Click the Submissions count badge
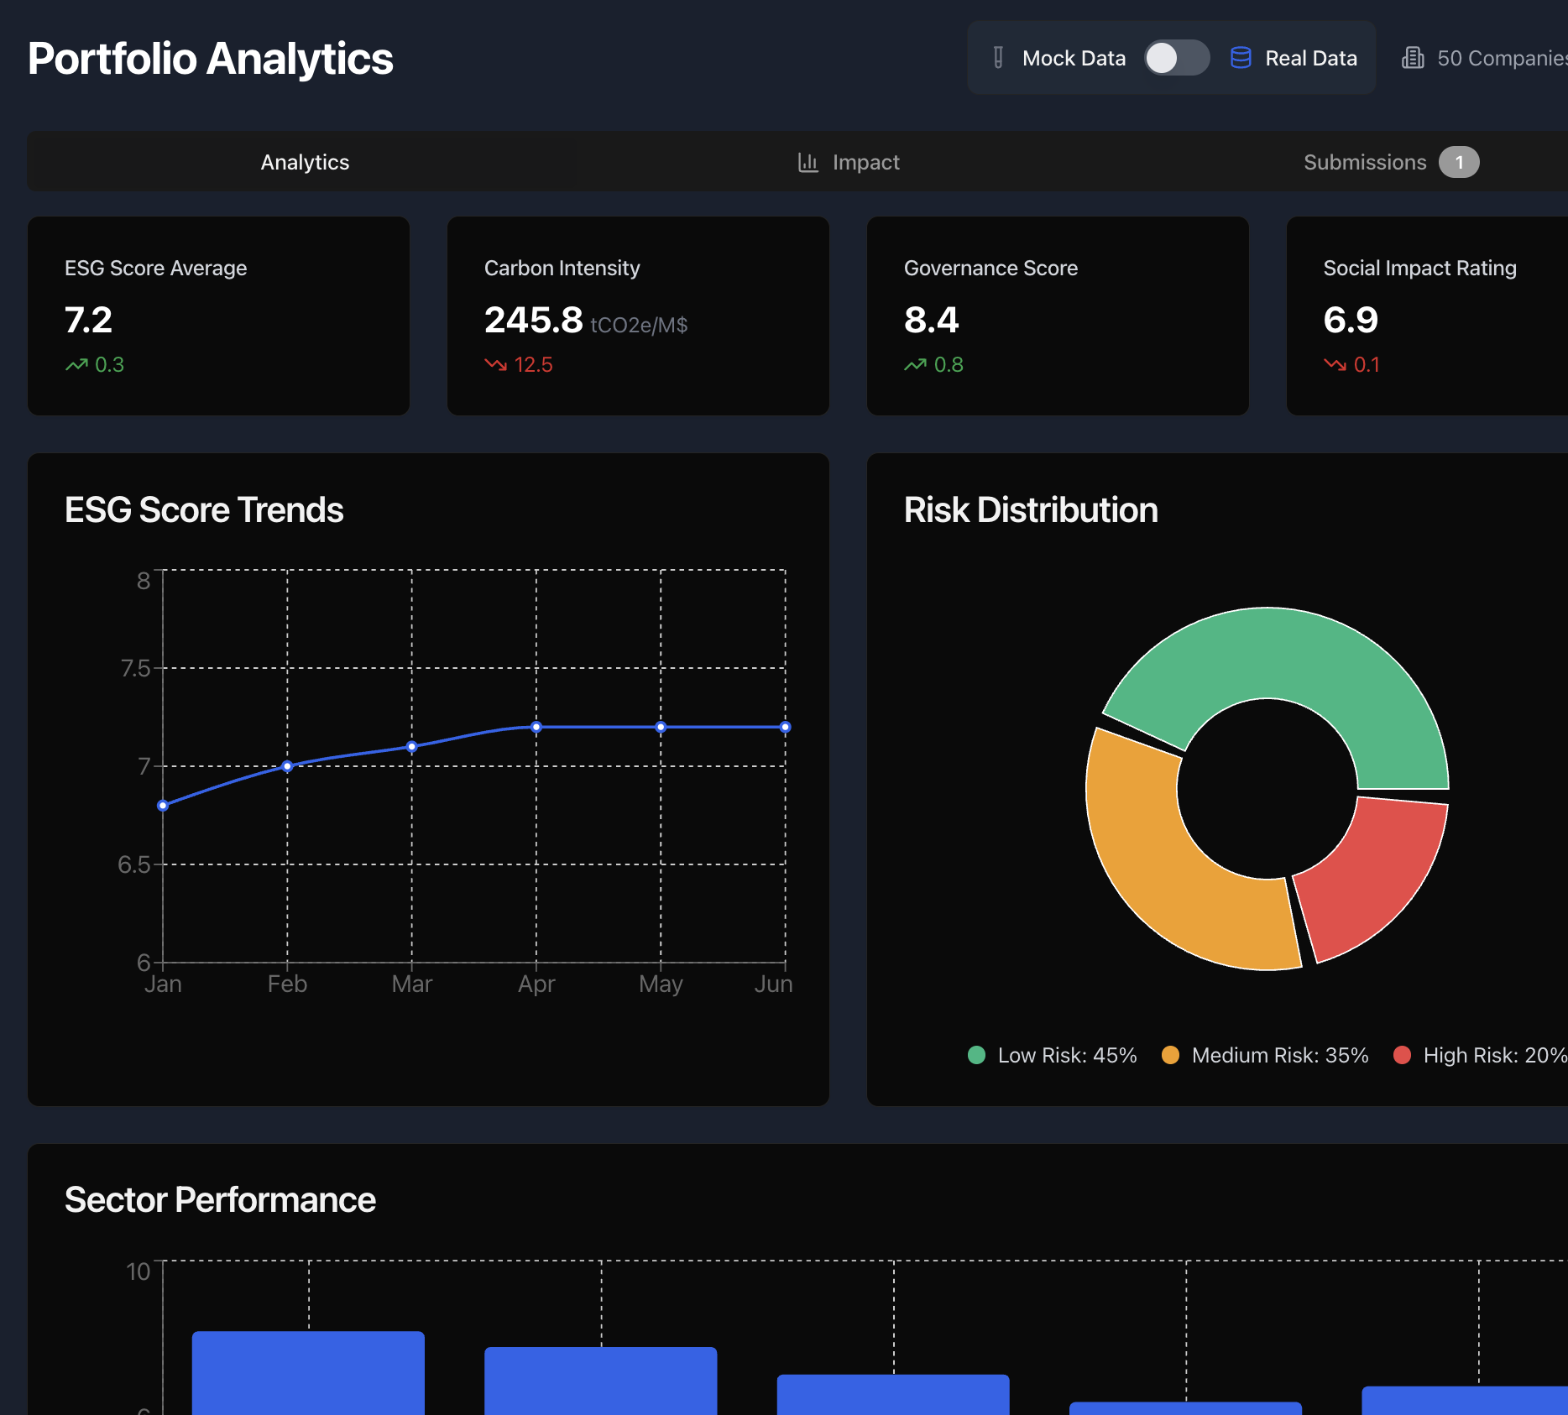 [x=1459, y=162]
